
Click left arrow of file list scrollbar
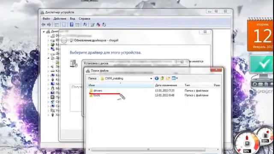(x=89, y=149)
